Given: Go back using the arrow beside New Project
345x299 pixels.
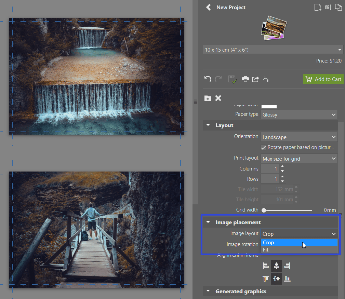Looking at the screenshot, I should 208,7.
